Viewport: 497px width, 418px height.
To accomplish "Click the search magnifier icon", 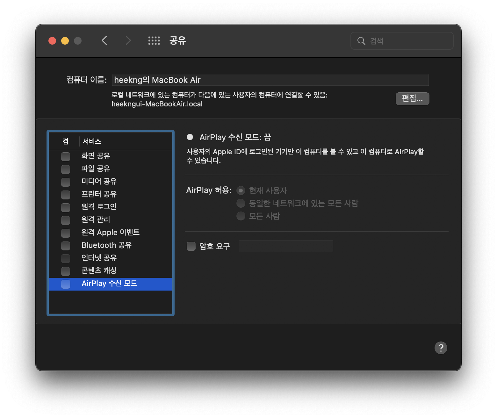I will pyautogui.click(x=361, y=41).
